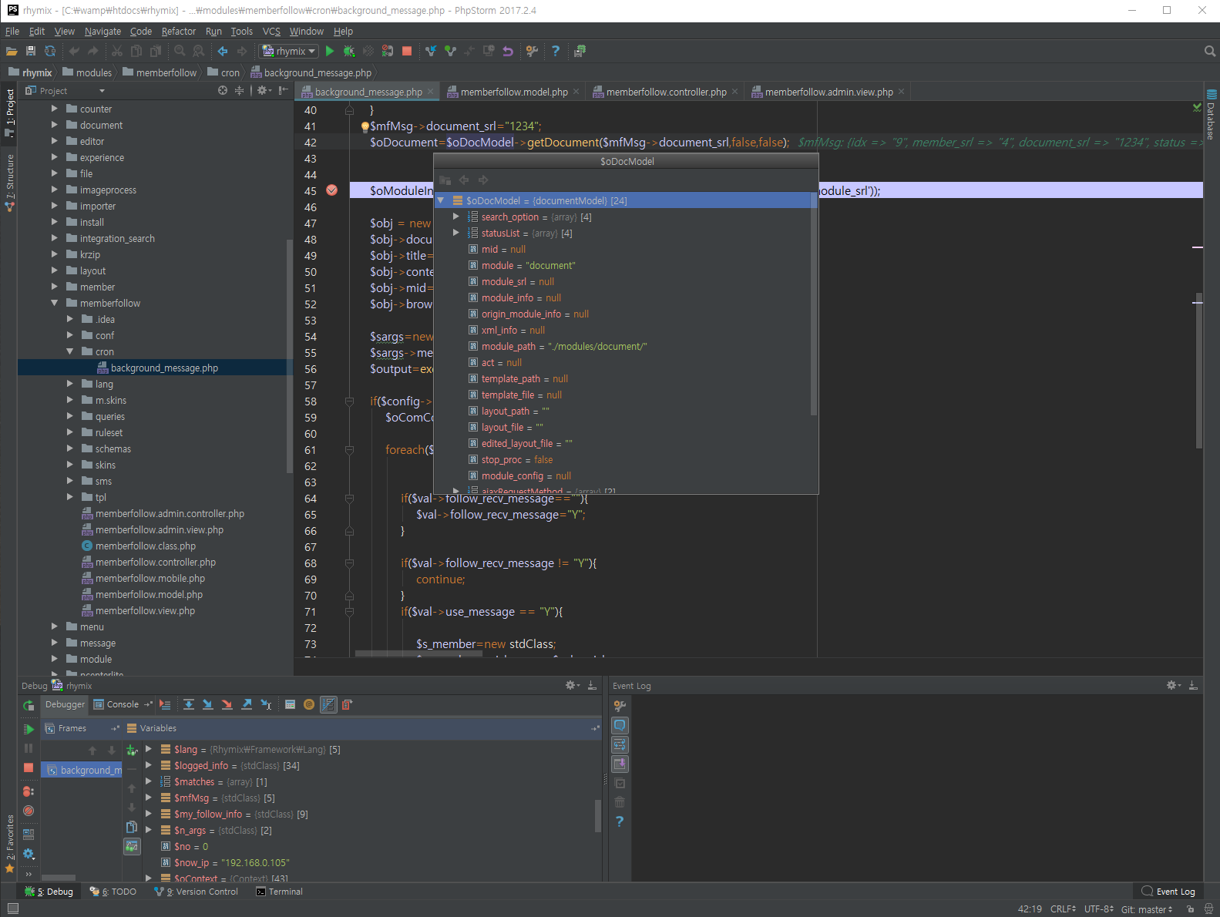Open Settings via the wrench icon

tap(532, 51)
